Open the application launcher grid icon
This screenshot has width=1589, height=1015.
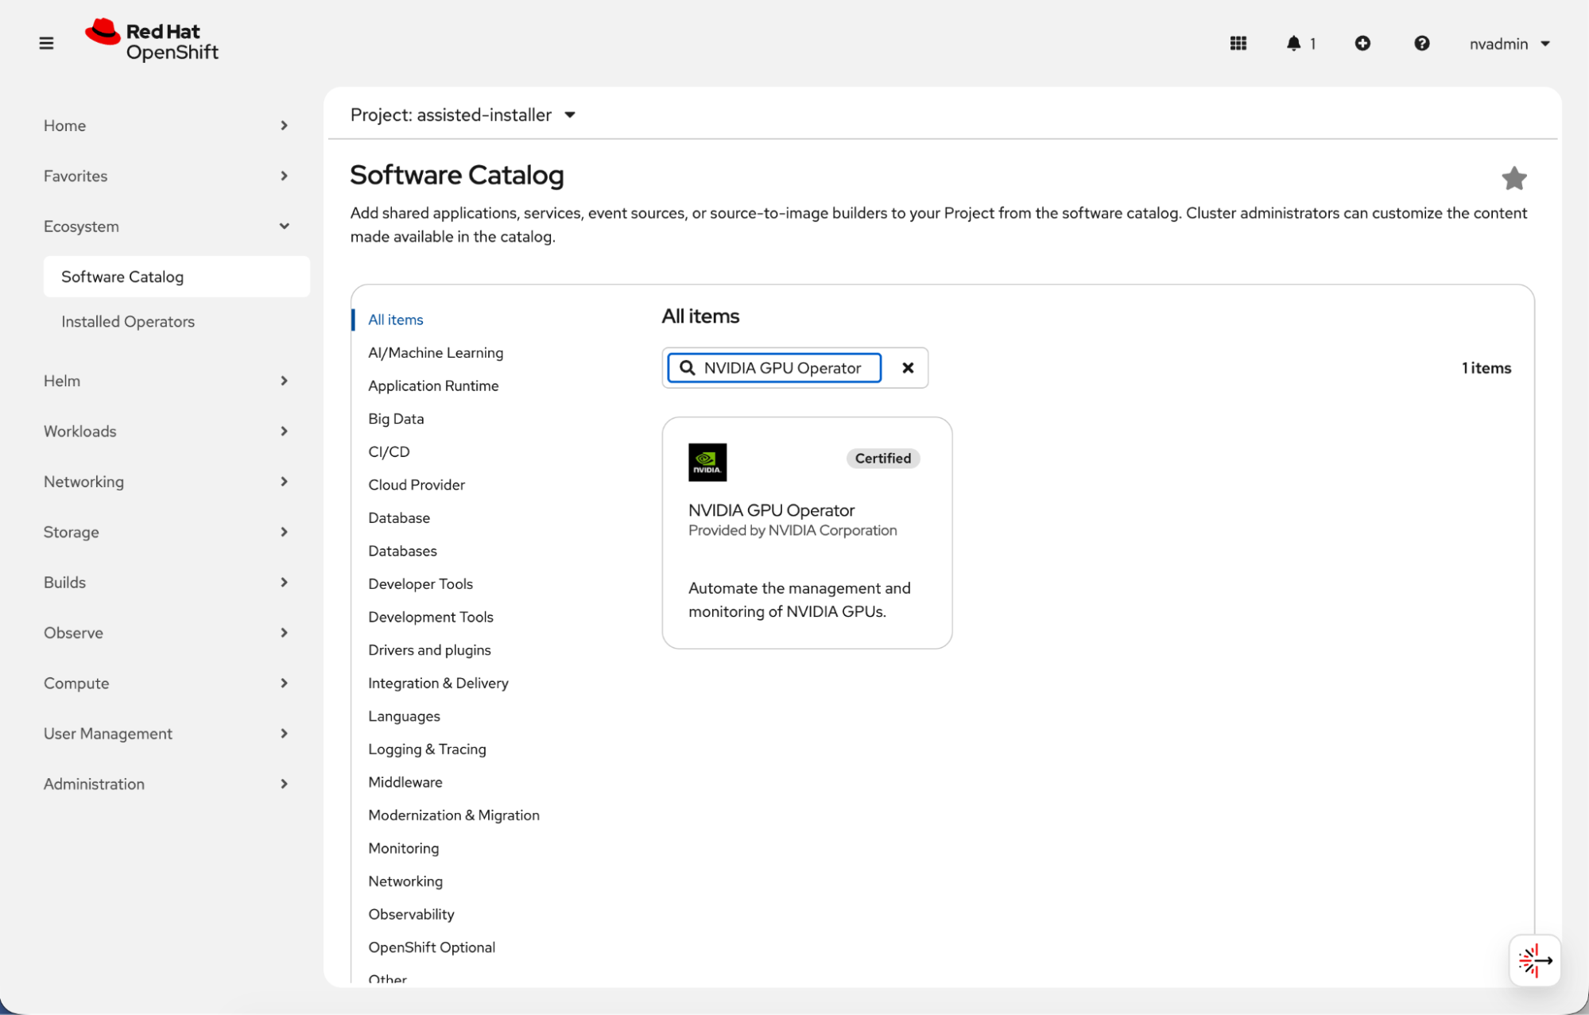[1238, 44]
